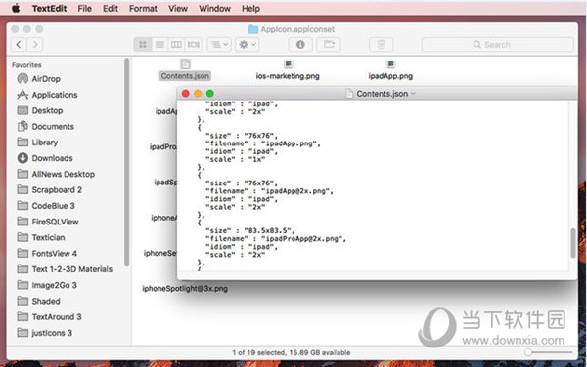Click the Get Info toolbar button

[300, 45]
